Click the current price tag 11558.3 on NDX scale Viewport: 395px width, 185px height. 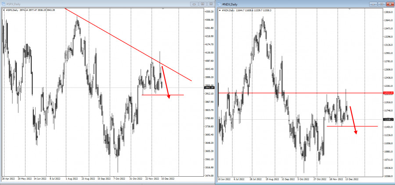point(388,120)
